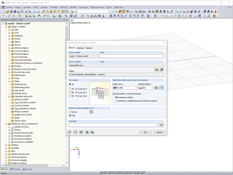Open the Nápověda menu

pyautogui.click(x=119, y=7)
